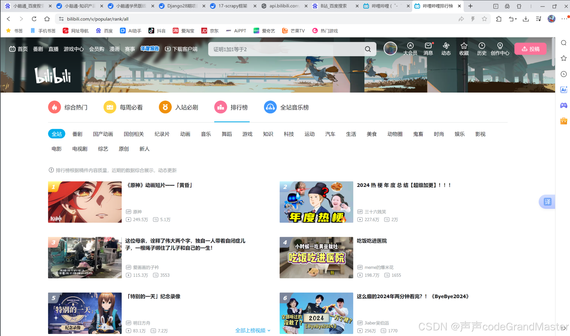Click 下载客户端 in top navigation
This screenshot has height=336, width=570.
[x=181, y=49]
